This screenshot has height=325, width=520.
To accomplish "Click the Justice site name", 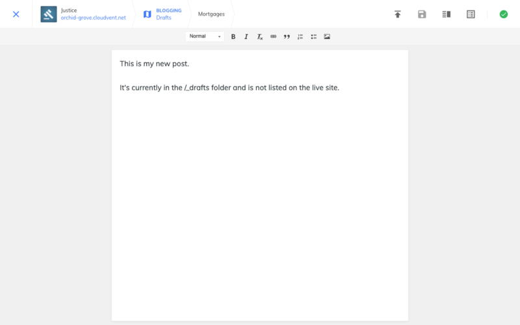I will [69, 10].
